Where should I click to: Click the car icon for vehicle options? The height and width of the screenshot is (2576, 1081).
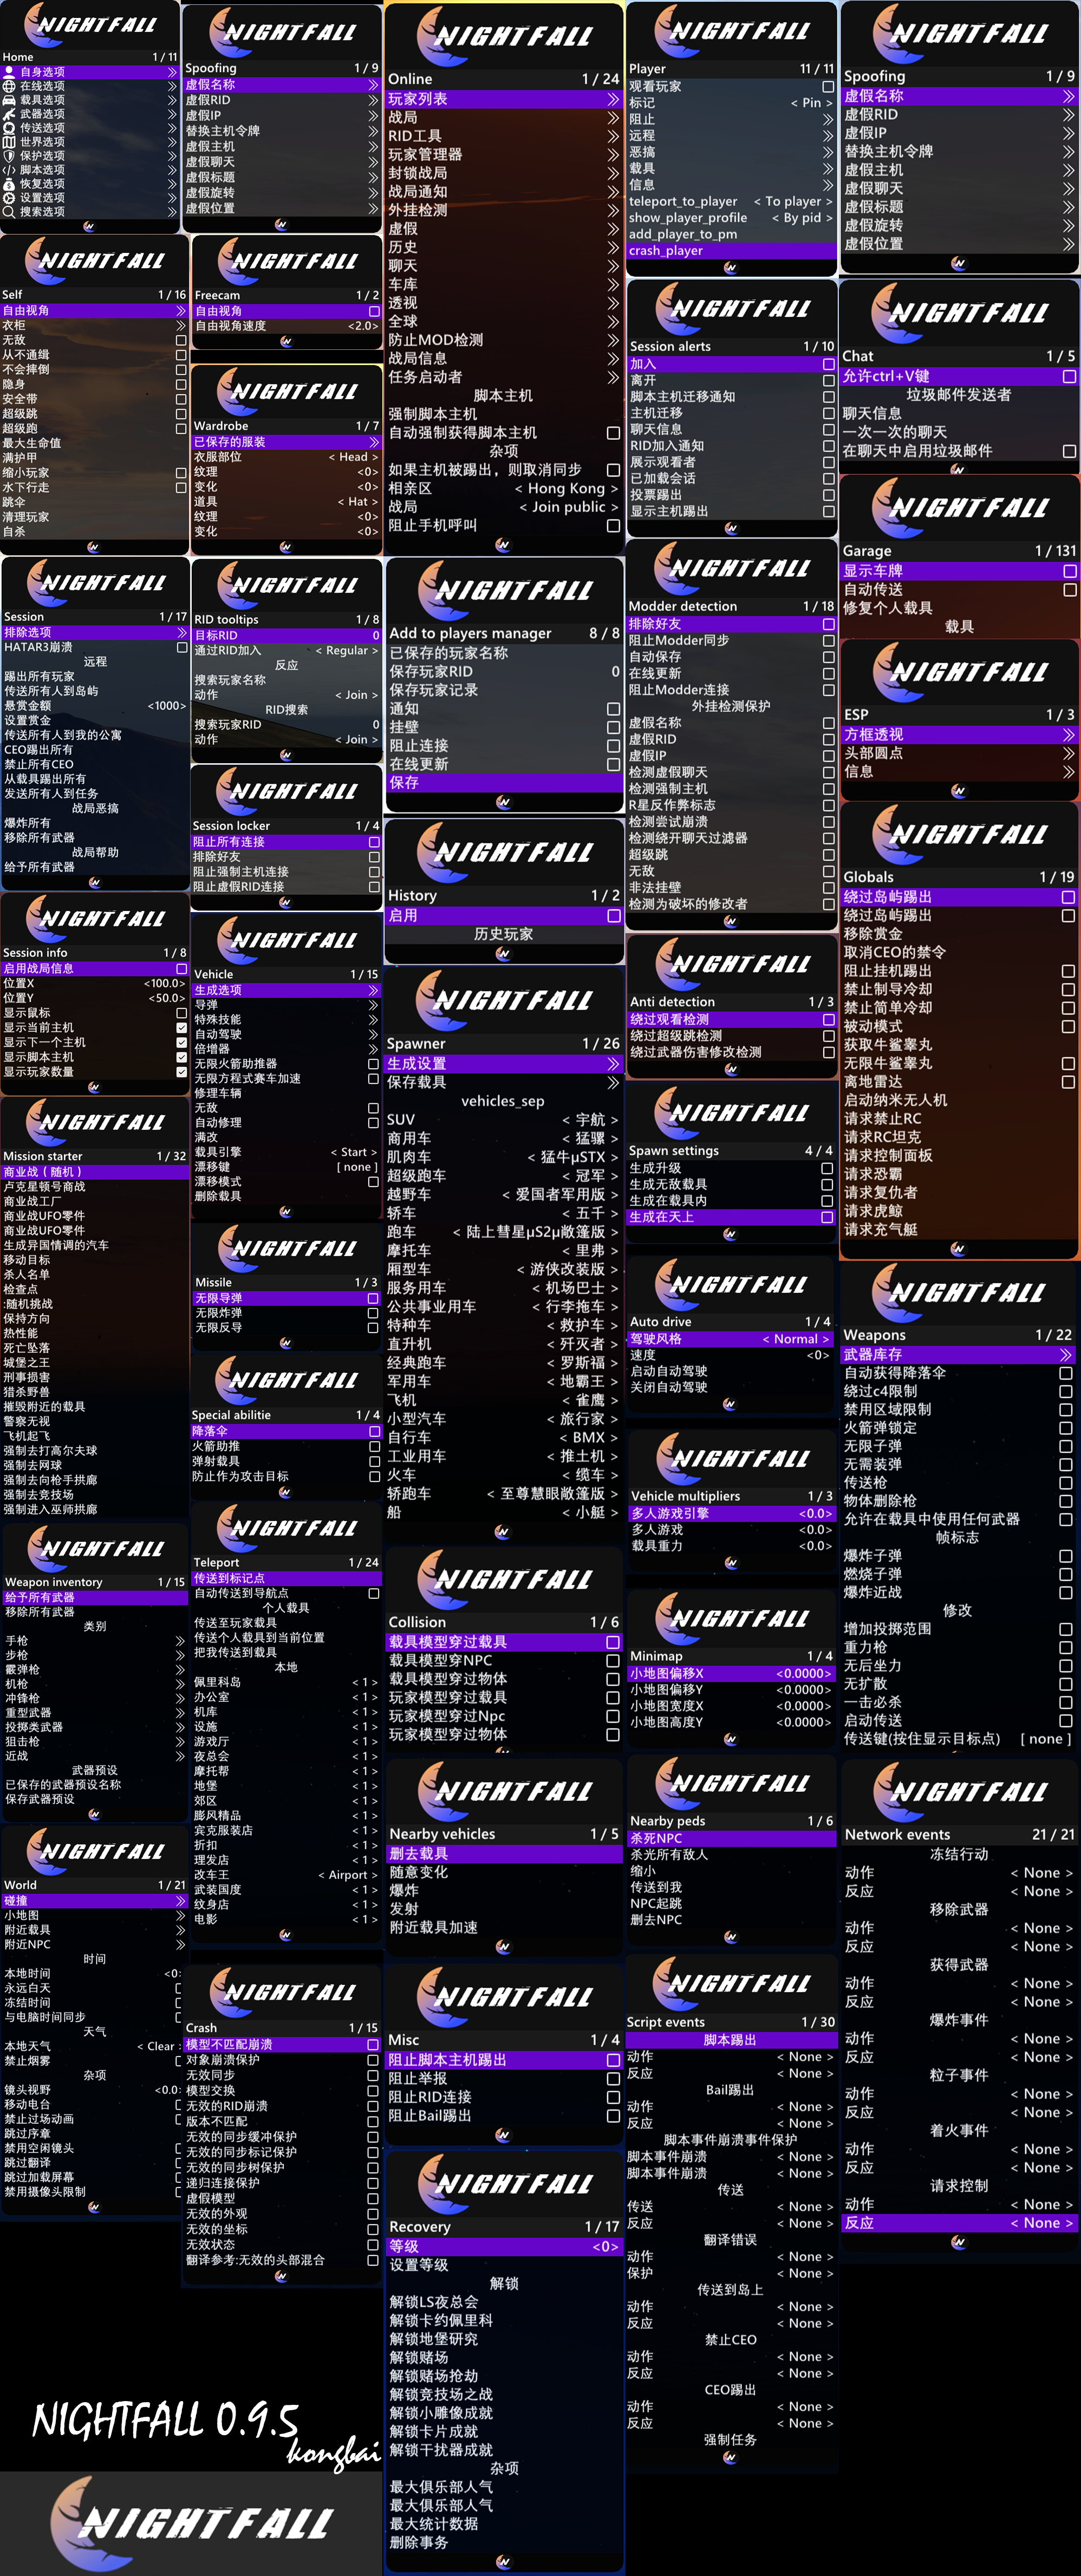click(9, 100)
